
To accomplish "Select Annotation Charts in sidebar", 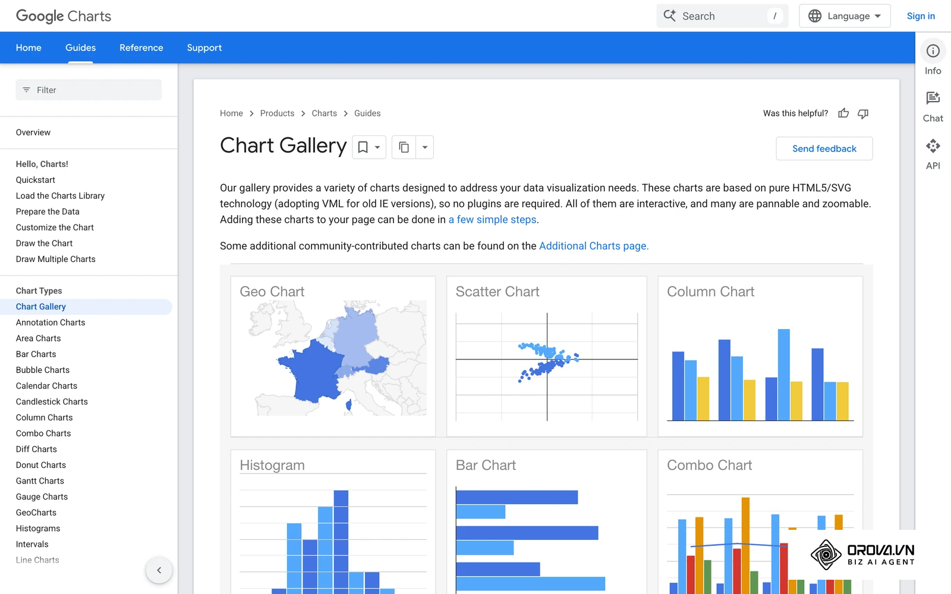I will click(x=51, y=323).
